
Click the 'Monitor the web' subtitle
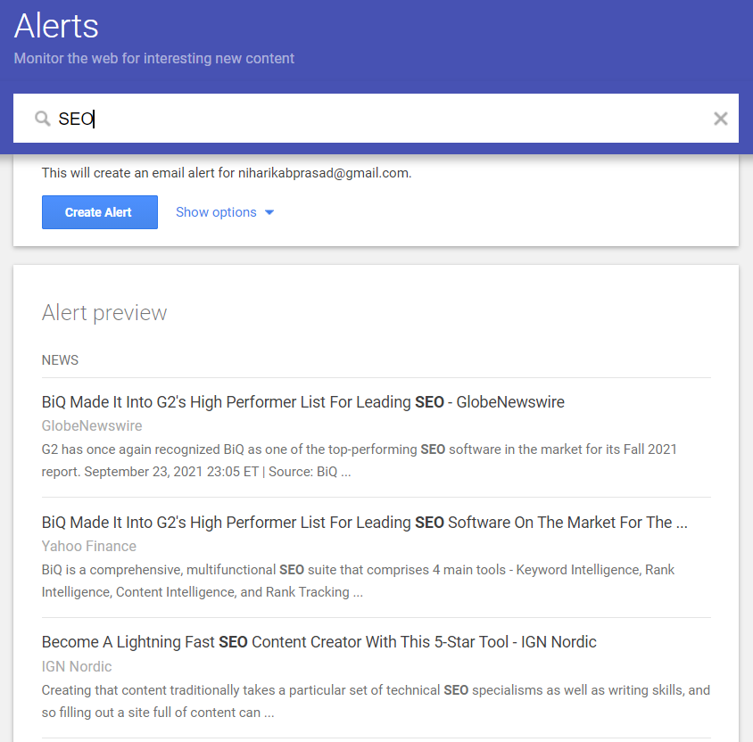coord(154,59)
